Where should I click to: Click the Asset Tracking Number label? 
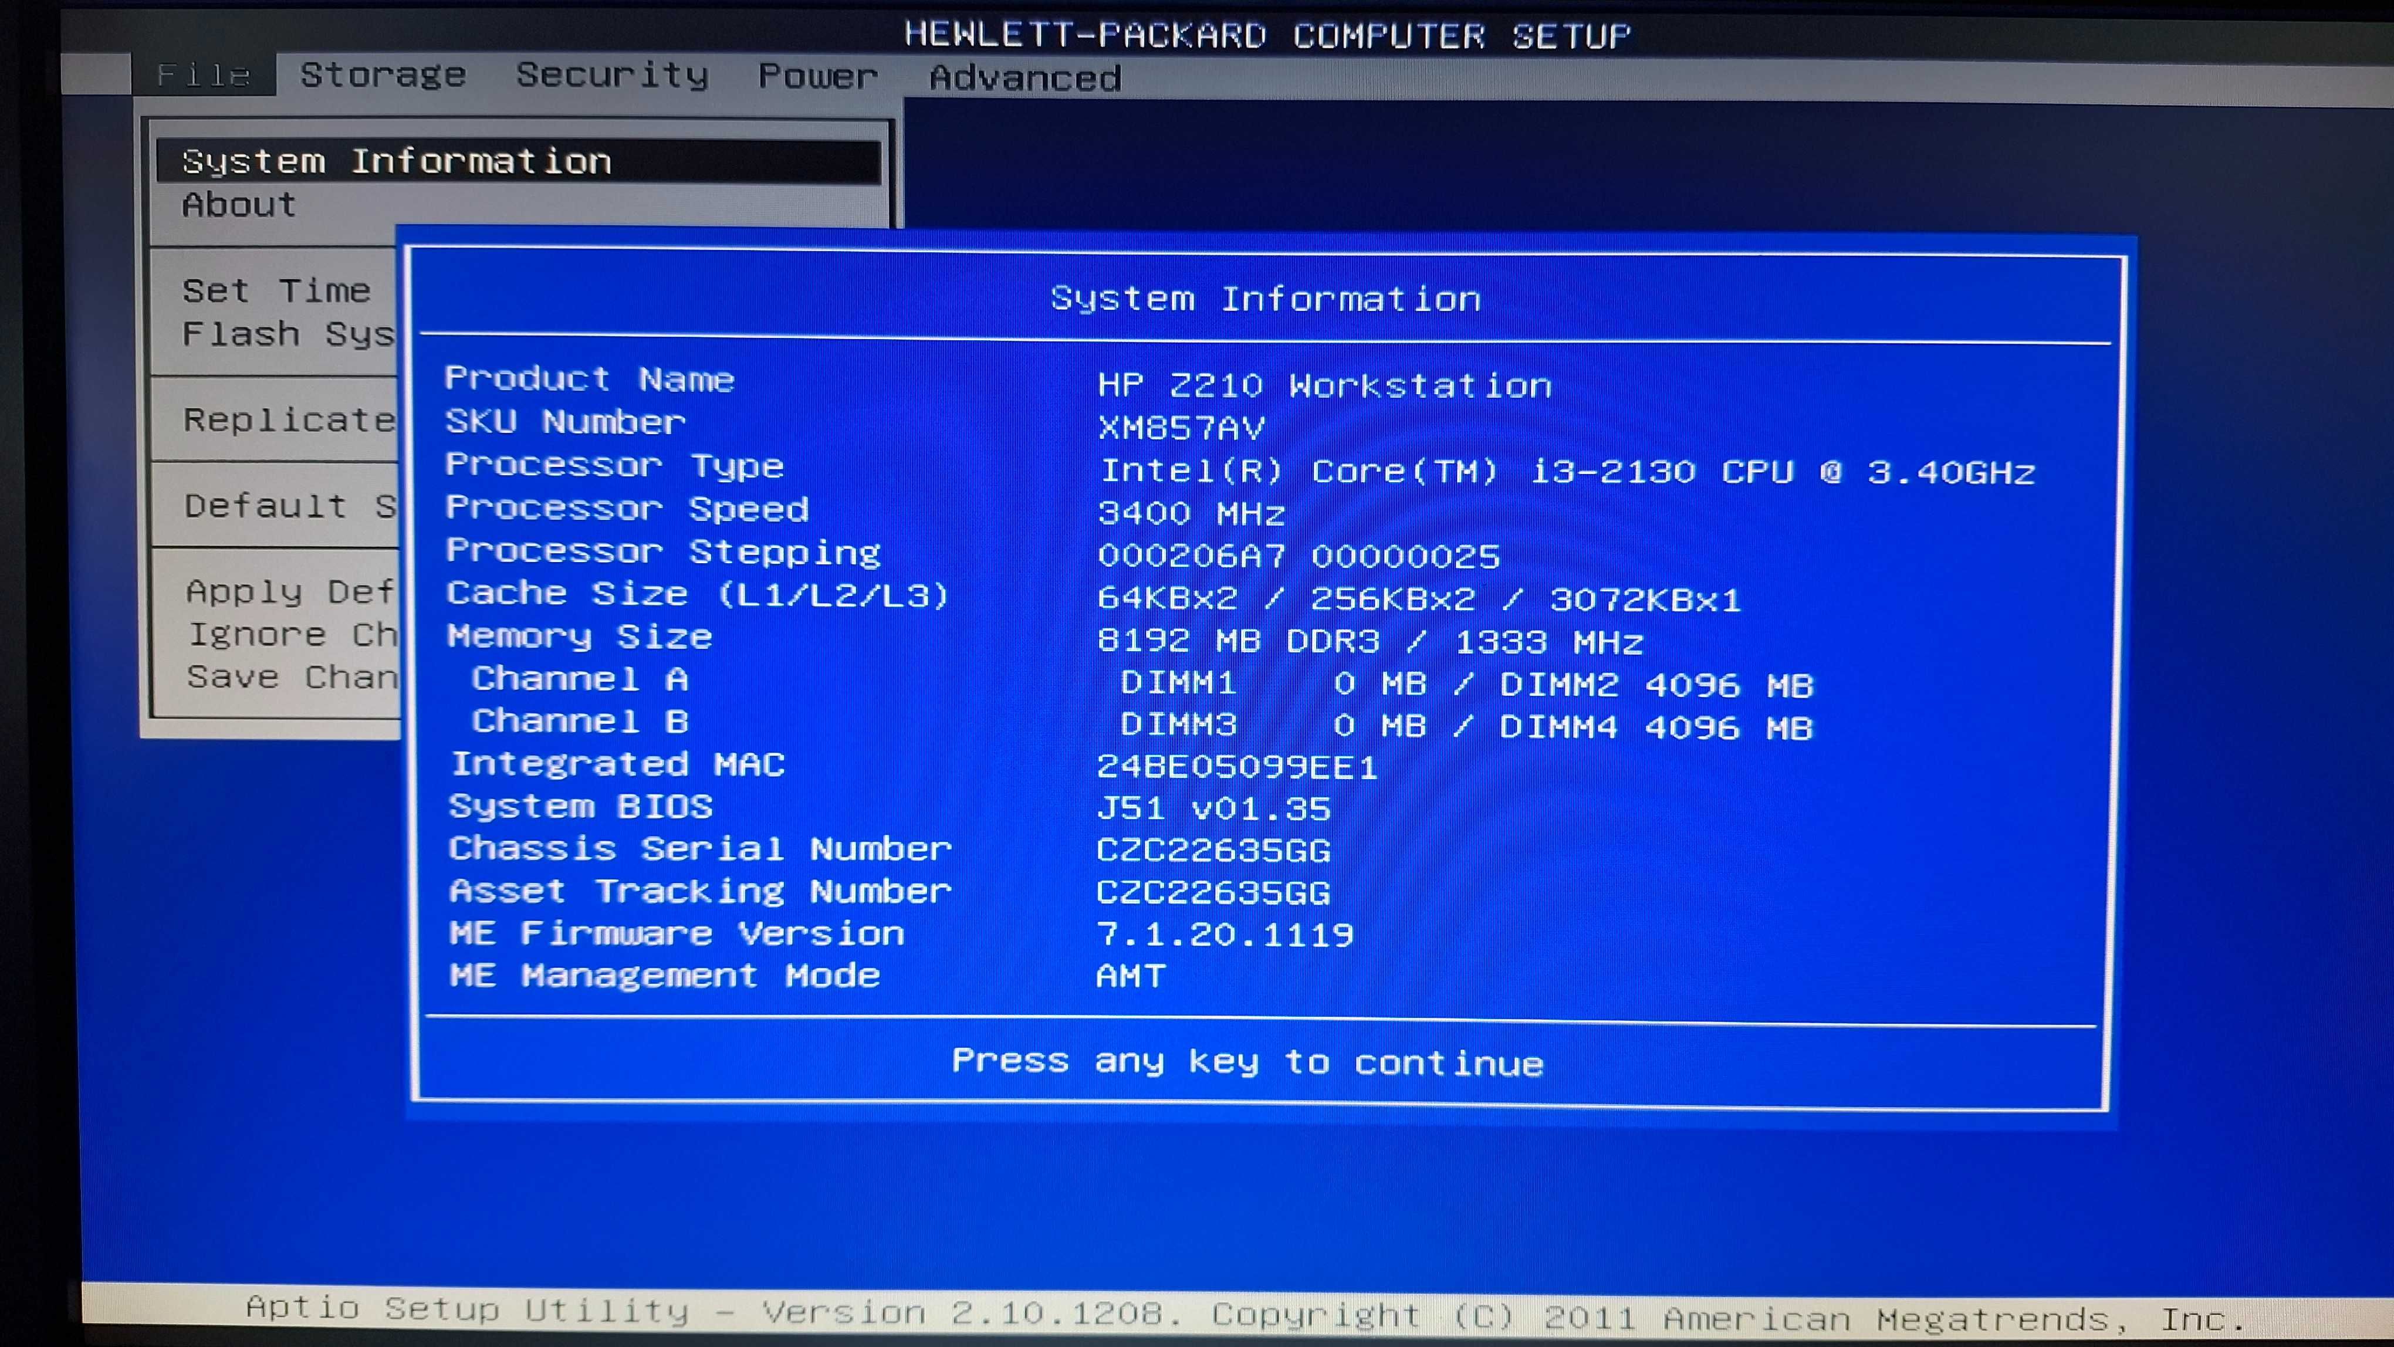coord(701,892)
